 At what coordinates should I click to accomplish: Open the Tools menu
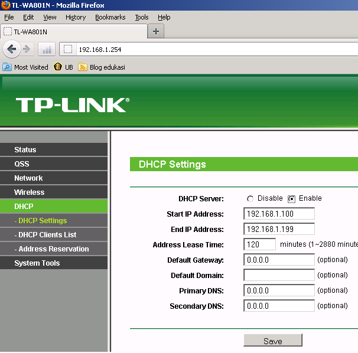(x=142, y=17)
